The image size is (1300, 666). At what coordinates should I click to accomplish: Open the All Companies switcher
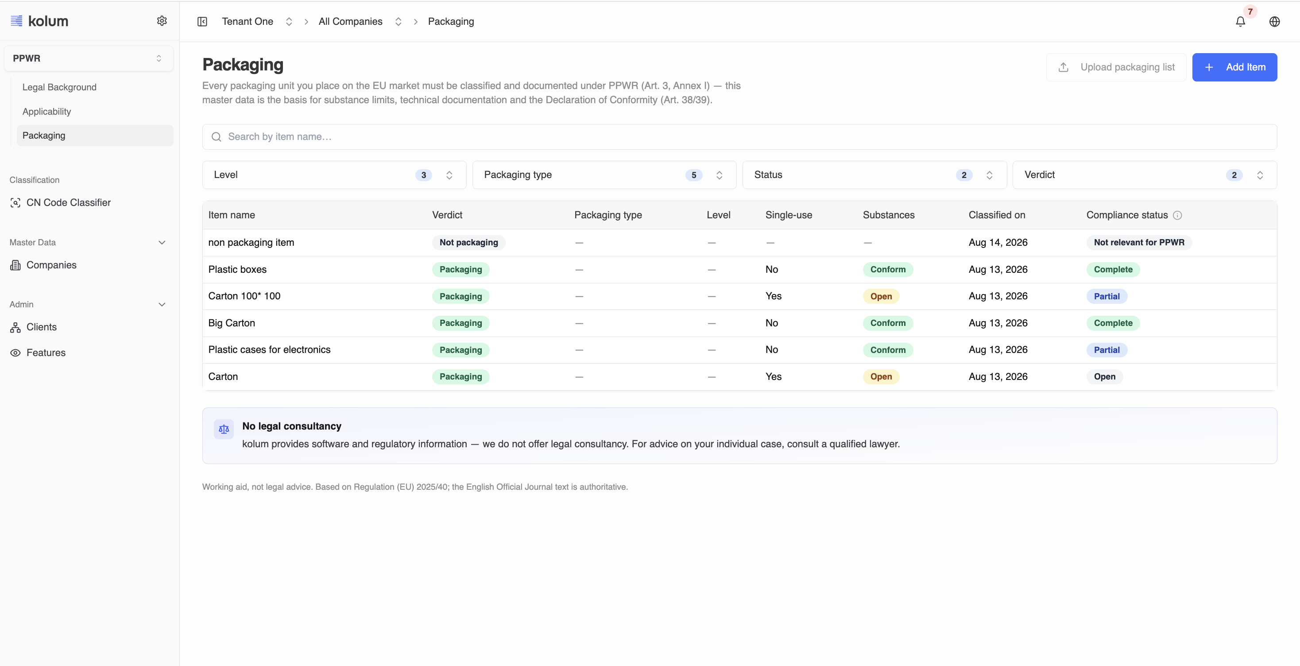pos(398,21)
